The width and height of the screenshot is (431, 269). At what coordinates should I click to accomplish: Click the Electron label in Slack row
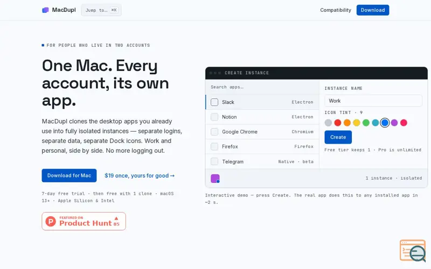click(x=302, y=102)
